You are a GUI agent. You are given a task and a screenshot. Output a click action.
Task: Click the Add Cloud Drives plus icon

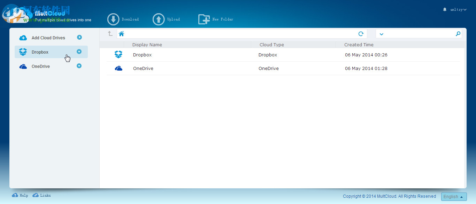pyautogui.click(x=23, y=38)
